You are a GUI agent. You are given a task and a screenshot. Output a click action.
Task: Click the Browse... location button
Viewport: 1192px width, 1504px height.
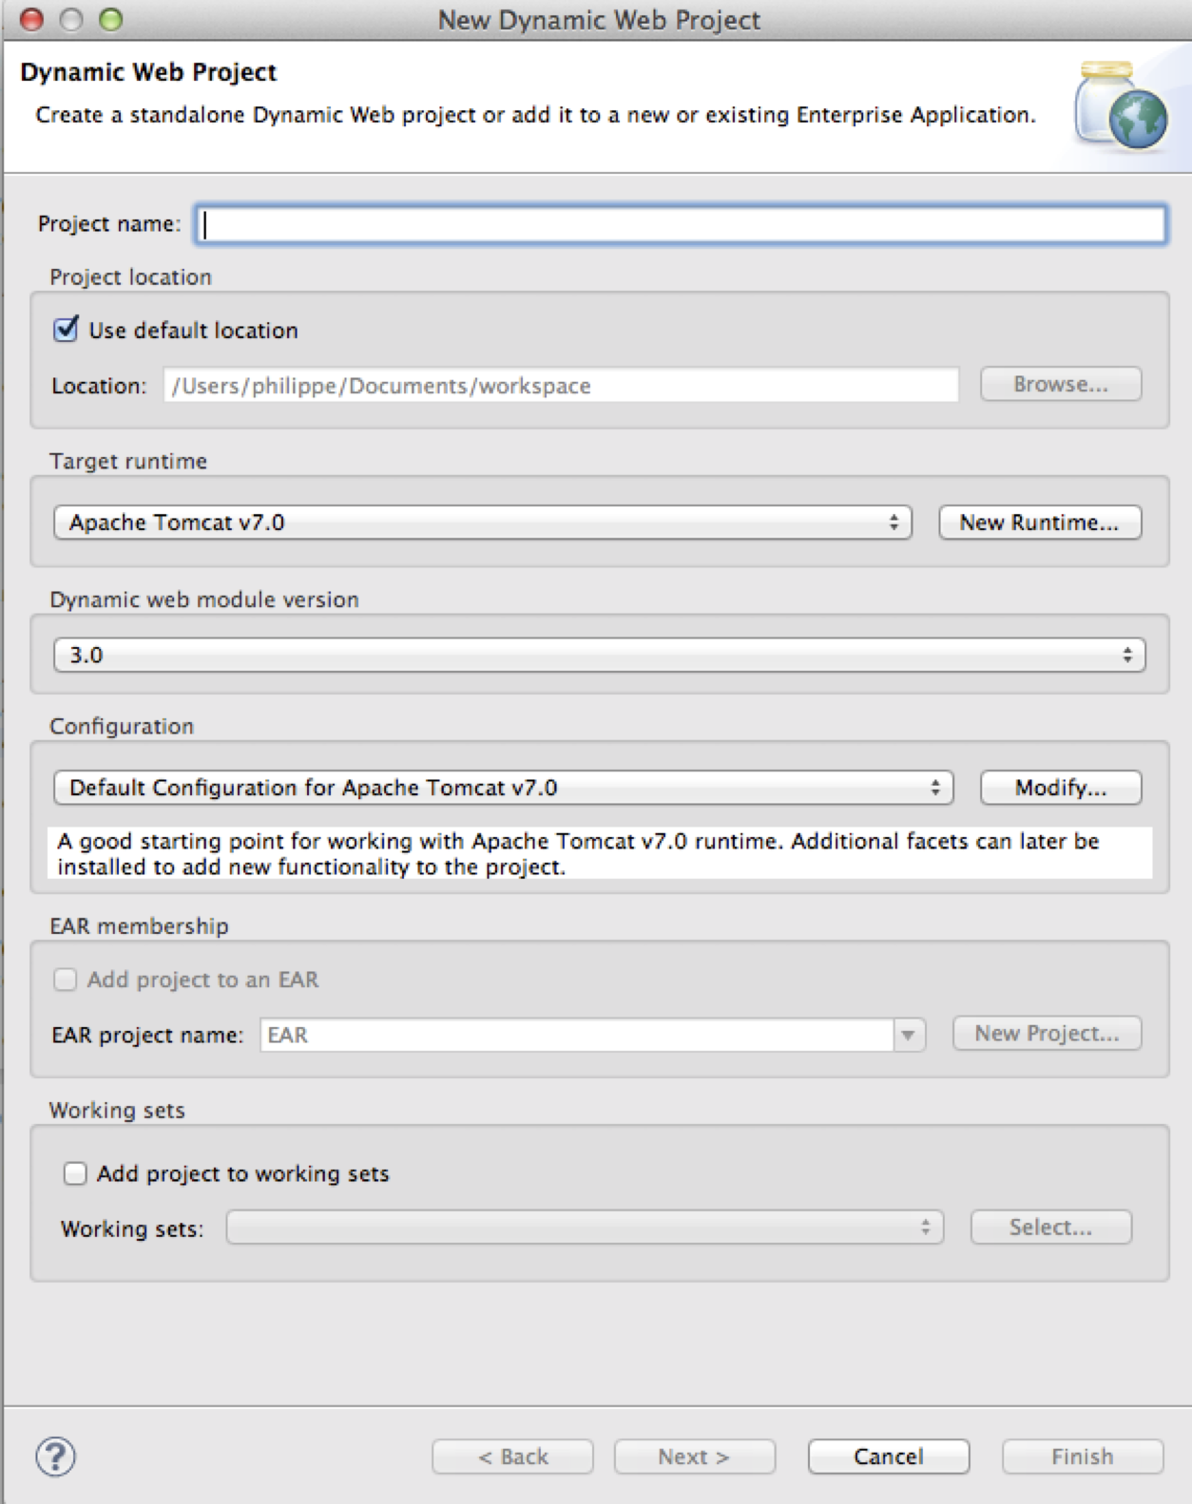tap(1061, 384)
